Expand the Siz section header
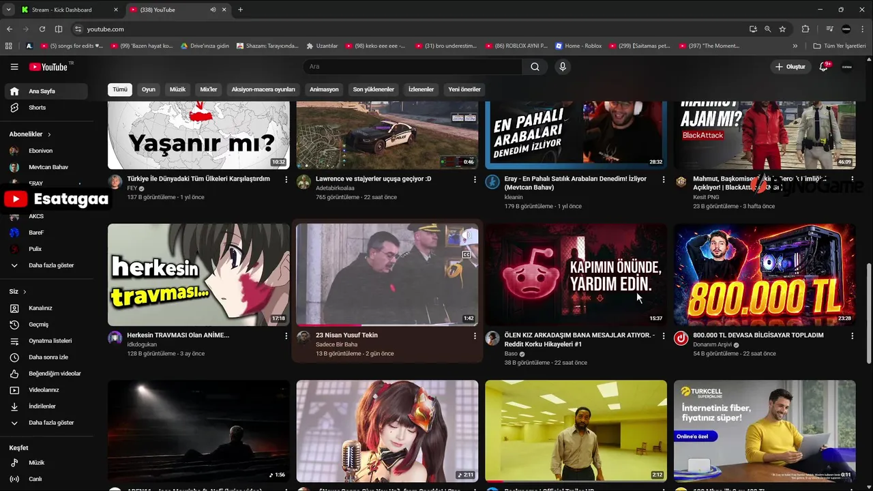 coord(18,292)
